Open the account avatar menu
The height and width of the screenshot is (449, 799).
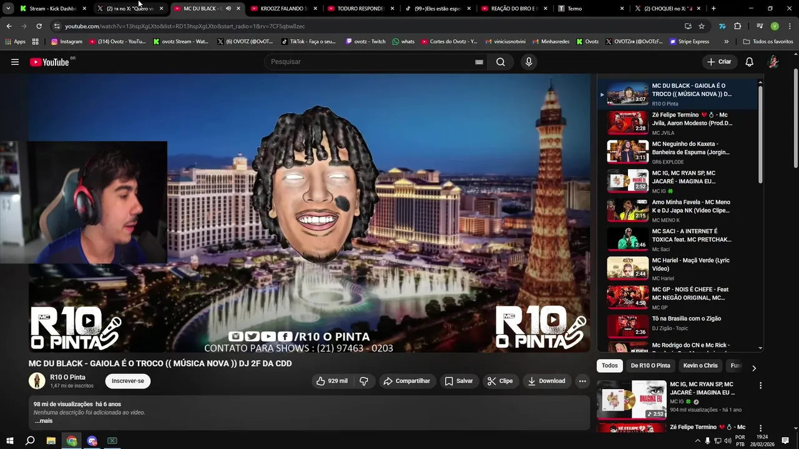[773, 62]
